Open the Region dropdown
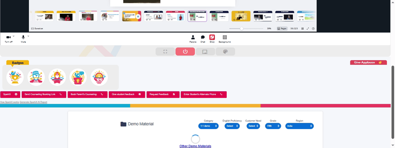395x148 pixels. pyautogui.click(x=299, y=126)
